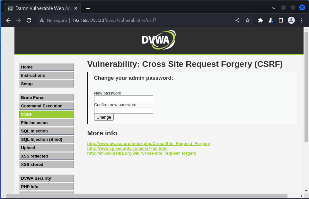Open the Home menu item

47,67
